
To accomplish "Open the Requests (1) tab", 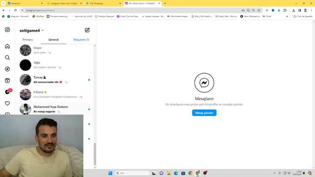I will (81, 40).
